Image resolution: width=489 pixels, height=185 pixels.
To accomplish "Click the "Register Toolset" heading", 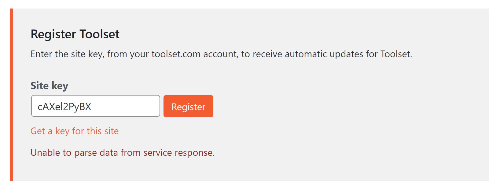I will pyautogui.click(x=75, y=34).
